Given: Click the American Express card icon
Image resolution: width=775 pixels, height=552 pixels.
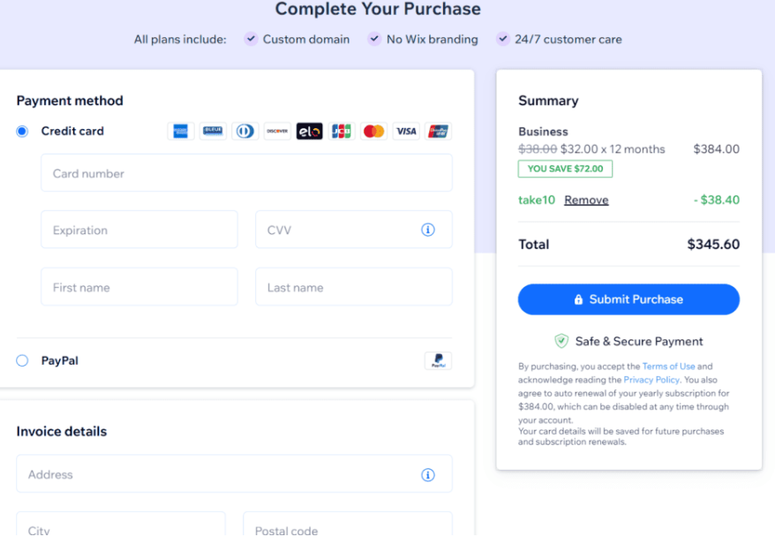Looking at the screenshot, I should (181, 132).
